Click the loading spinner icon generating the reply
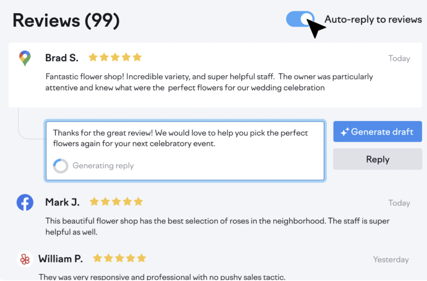 click(61, 166)
